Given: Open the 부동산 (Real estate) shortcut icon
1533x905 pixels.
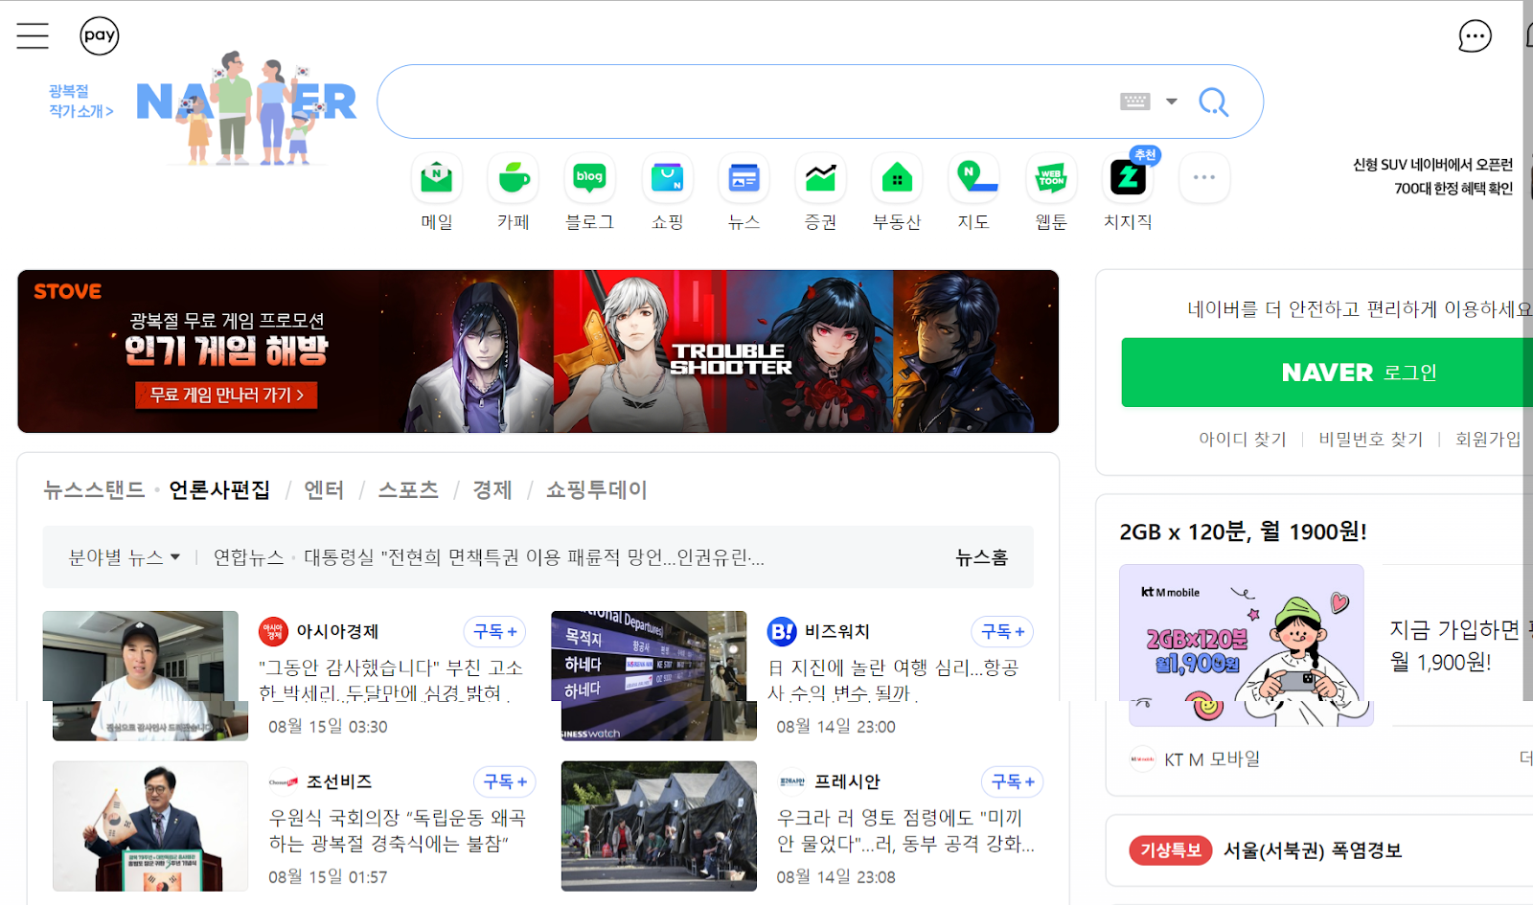Looking at the screenshot, I should tap(897, 178).
